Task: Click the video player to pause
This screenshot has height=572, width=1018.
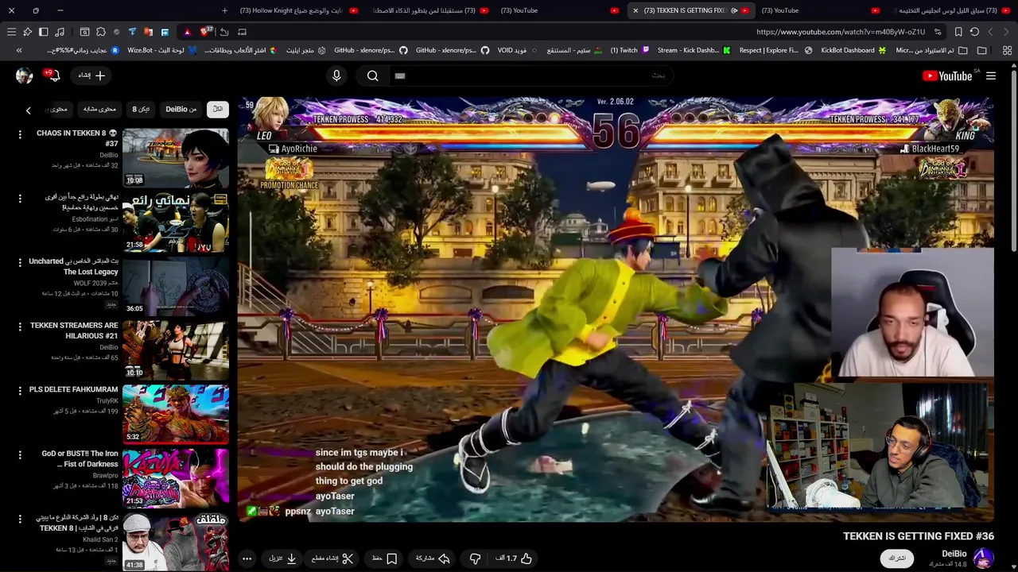Action: pyautogui.click(x=616, y=309)
